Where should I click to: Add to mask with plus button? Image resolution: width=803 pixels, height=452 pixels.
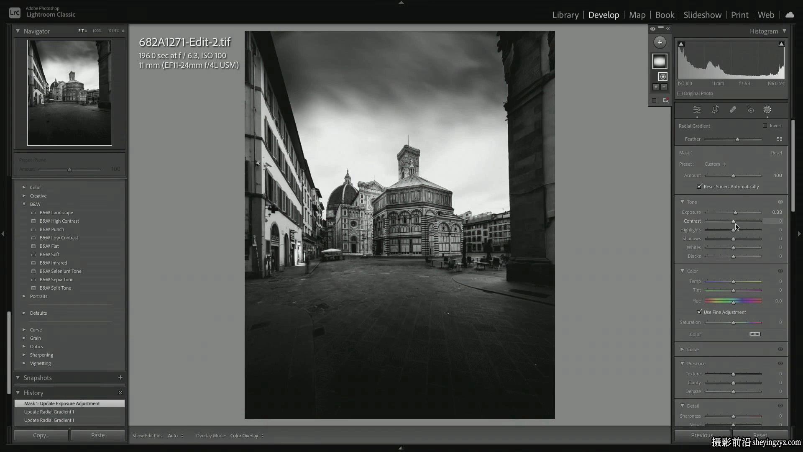pos(656,87)
